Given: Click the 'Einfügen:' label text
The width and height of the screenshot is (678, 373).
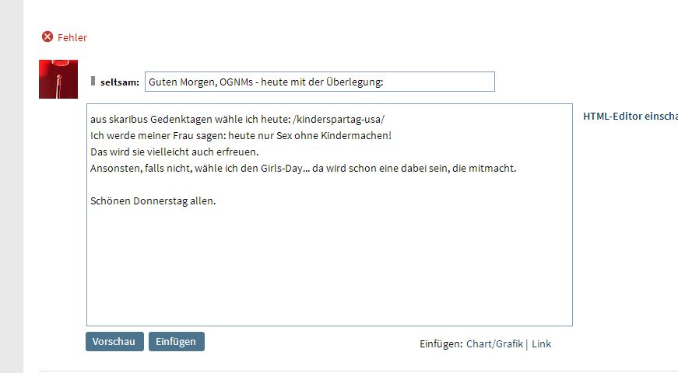Looking at the screenshot, I should 441,344.
